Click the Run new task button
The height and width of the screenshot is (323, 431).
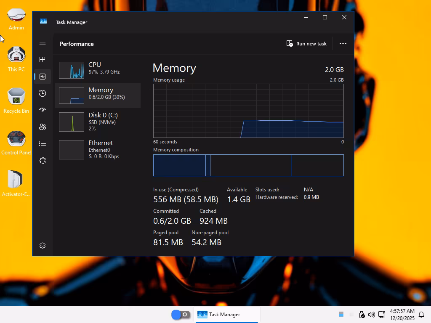(306, 44)
